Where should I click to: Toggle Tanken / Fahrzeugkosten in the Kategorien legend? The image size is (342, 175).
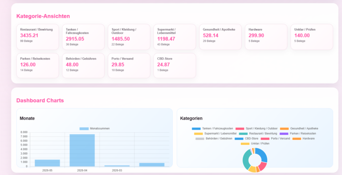tap(212, 129)
